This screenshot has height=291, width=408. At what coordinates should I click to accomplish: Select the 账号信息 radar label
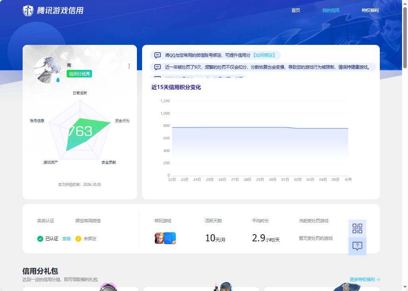pos(37,121)
